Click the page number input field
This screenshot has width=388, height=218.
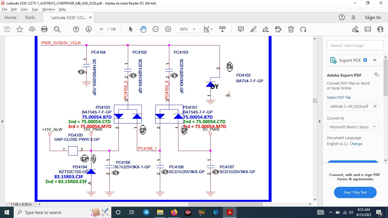coord(101,29)
